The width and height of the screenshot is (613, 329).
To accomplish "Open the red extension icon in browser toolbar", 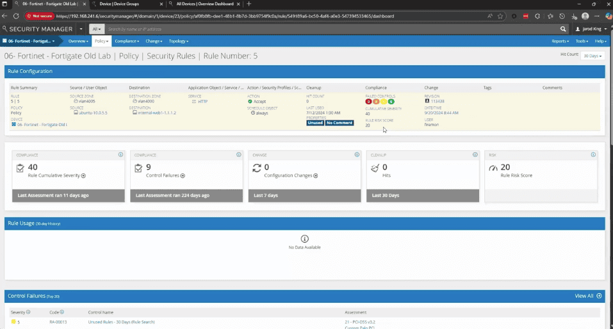I will pos(525,16).
